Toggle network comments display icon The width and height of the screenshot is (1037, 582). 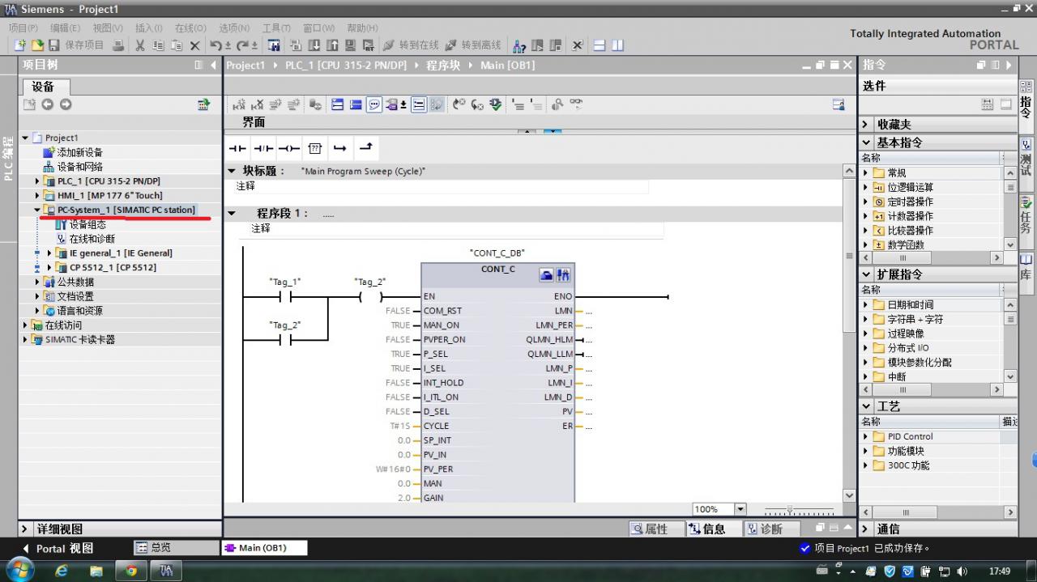click(418, 104)
